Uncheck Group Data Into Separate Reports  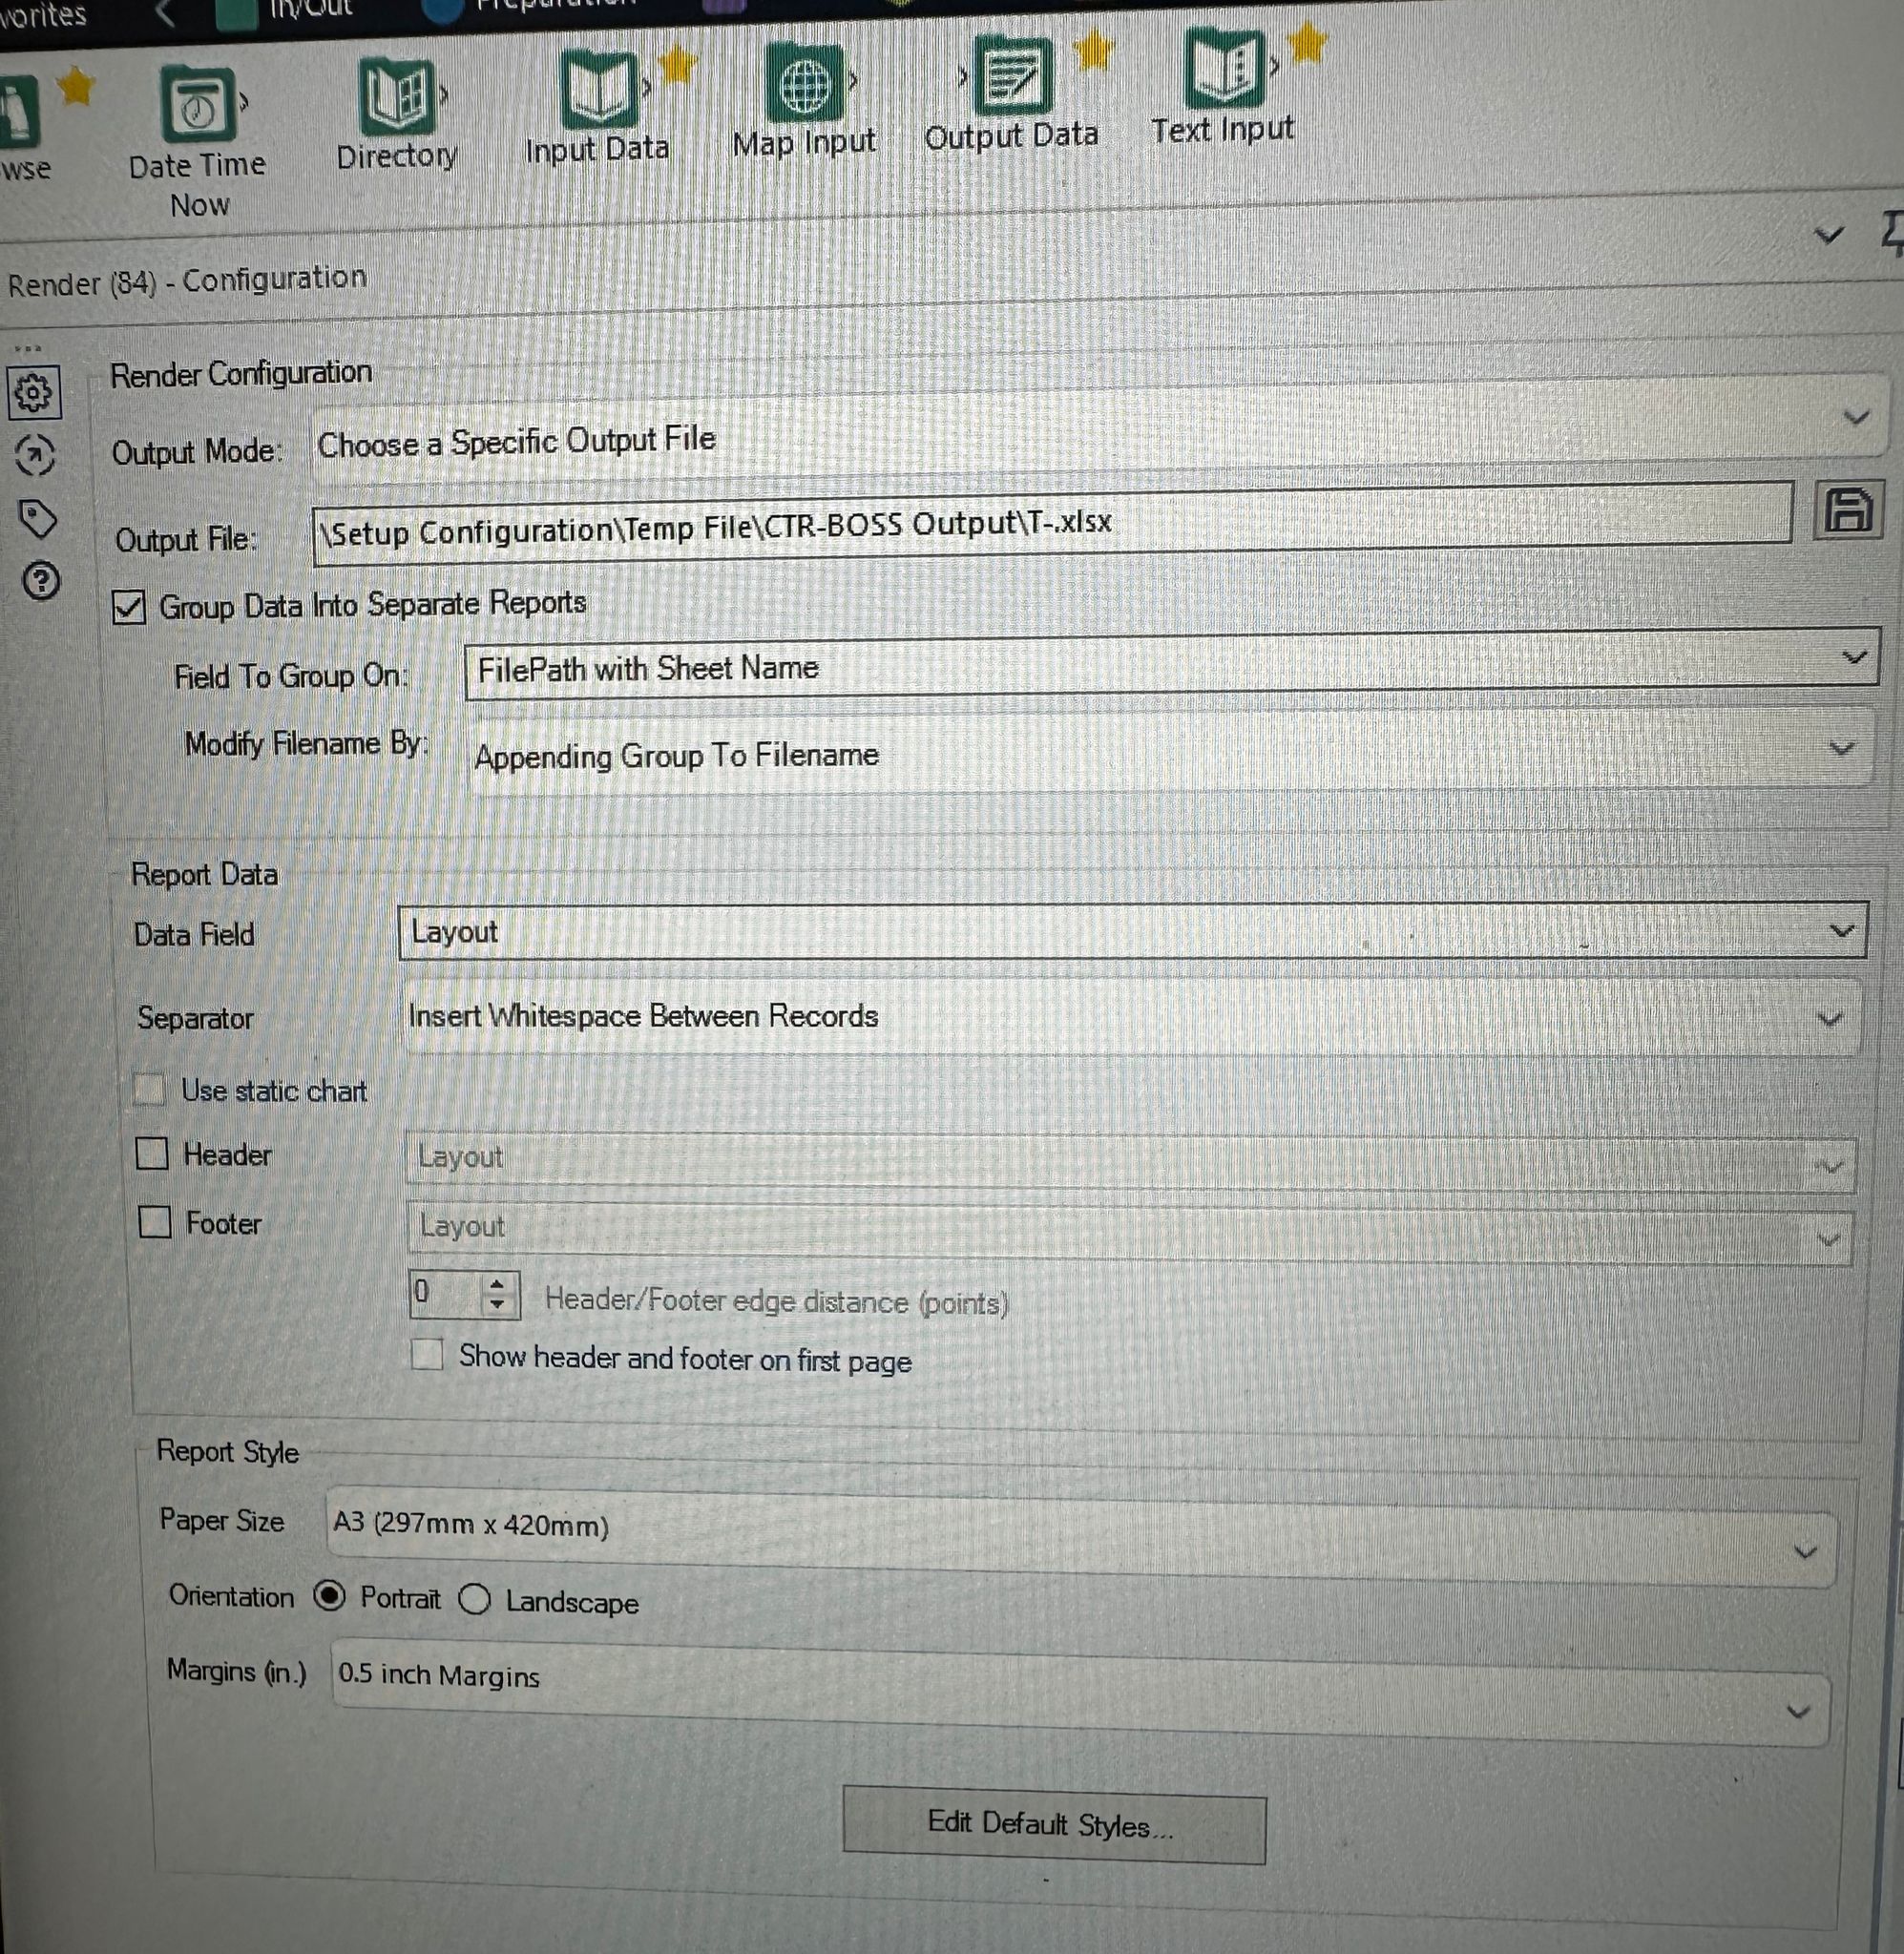(x=130, y=607)
